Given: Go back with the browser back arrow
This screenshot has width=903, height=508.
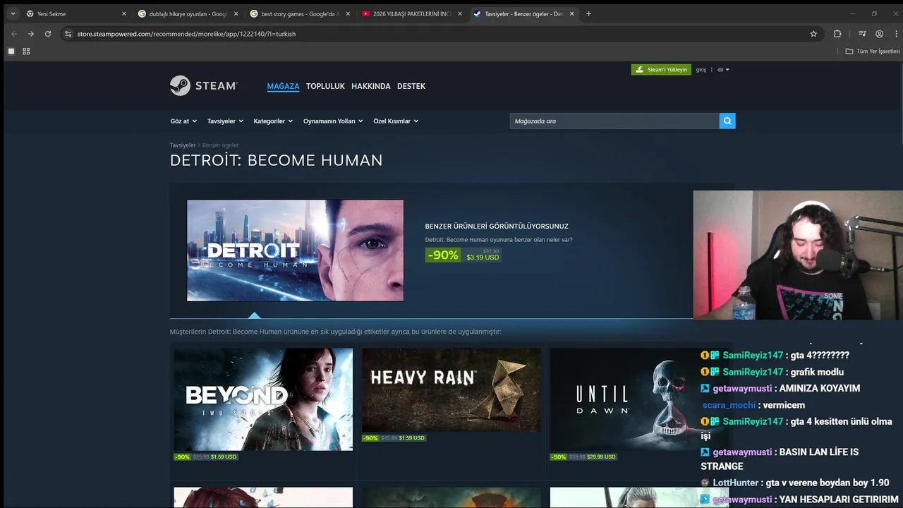Looking at the screenshot, I should point(13,34).
